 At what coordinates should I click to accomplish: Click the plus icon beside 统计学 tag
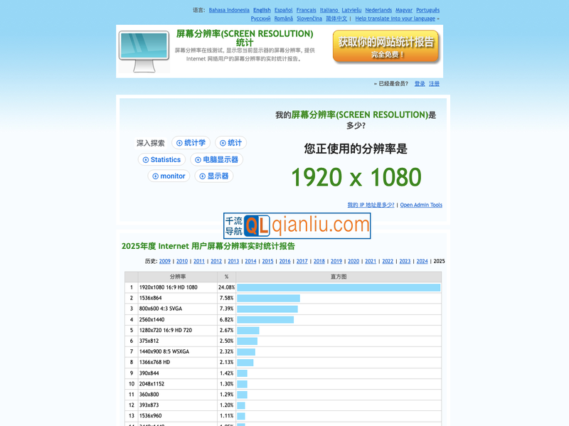coord(179,143)
